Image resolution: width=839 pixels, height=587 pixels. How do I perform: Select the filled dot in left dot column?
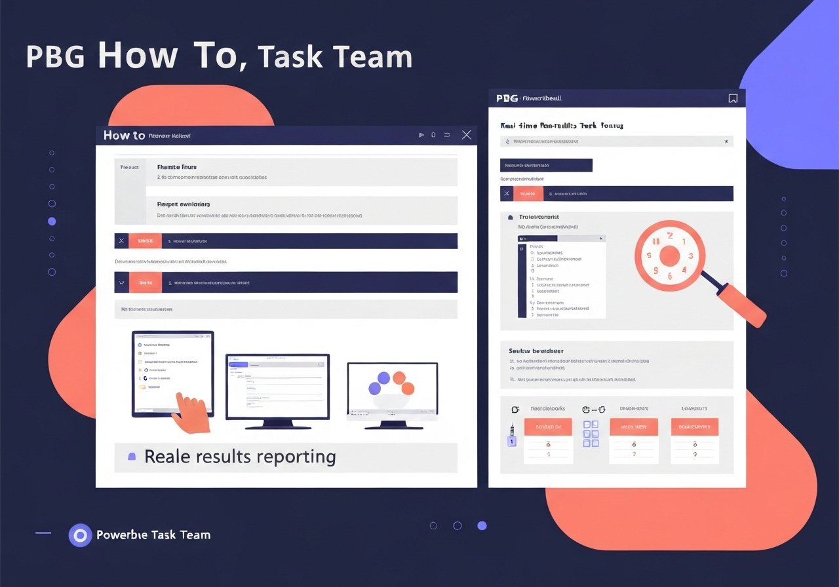(x=52, y=221)
